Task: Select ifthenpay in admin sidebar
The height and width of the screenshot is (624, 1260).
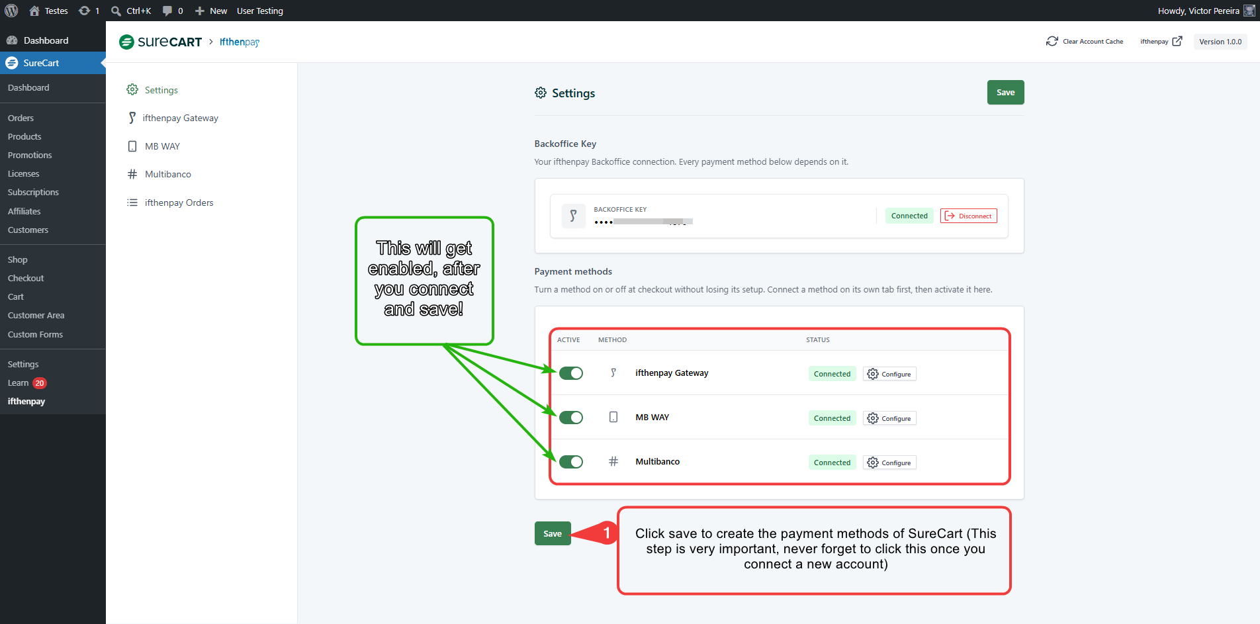Action: (x=26, y=401)
